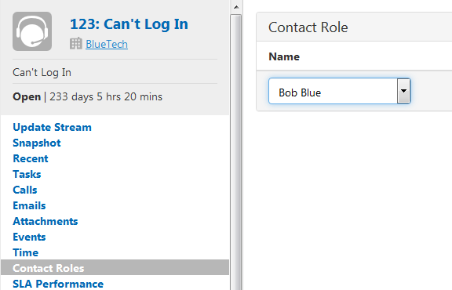Click the scrollbar up arrow

point(236,7)
